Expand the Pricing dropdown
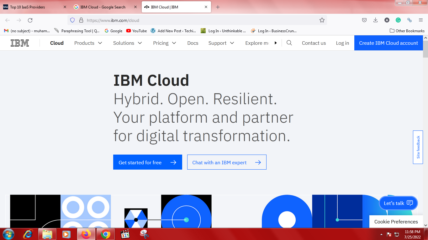The image size is (428, 240). 165,43
